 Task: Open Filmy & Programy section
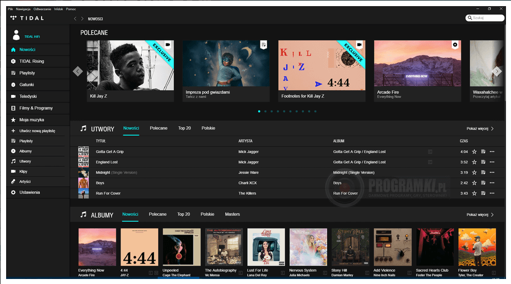click(x=36, y=108)
